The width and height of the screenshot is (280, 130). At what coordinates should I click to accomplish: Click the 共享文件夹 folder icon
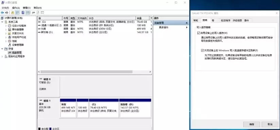(10, 34)
